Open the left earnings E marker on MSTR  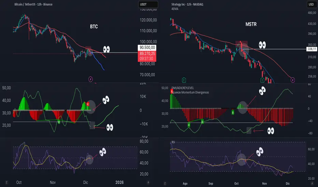pyautogui.click(x=184, y=80)
